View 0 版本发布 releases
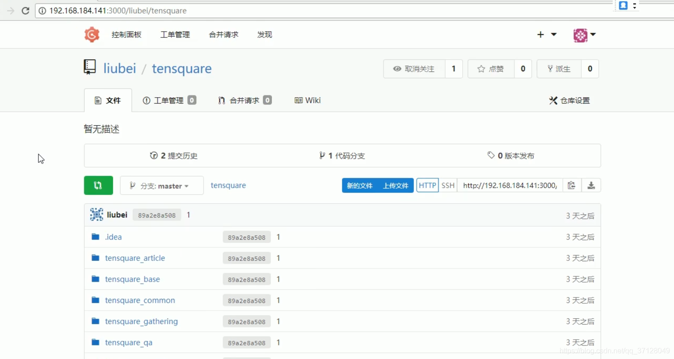674x359 pixels. 511,156
